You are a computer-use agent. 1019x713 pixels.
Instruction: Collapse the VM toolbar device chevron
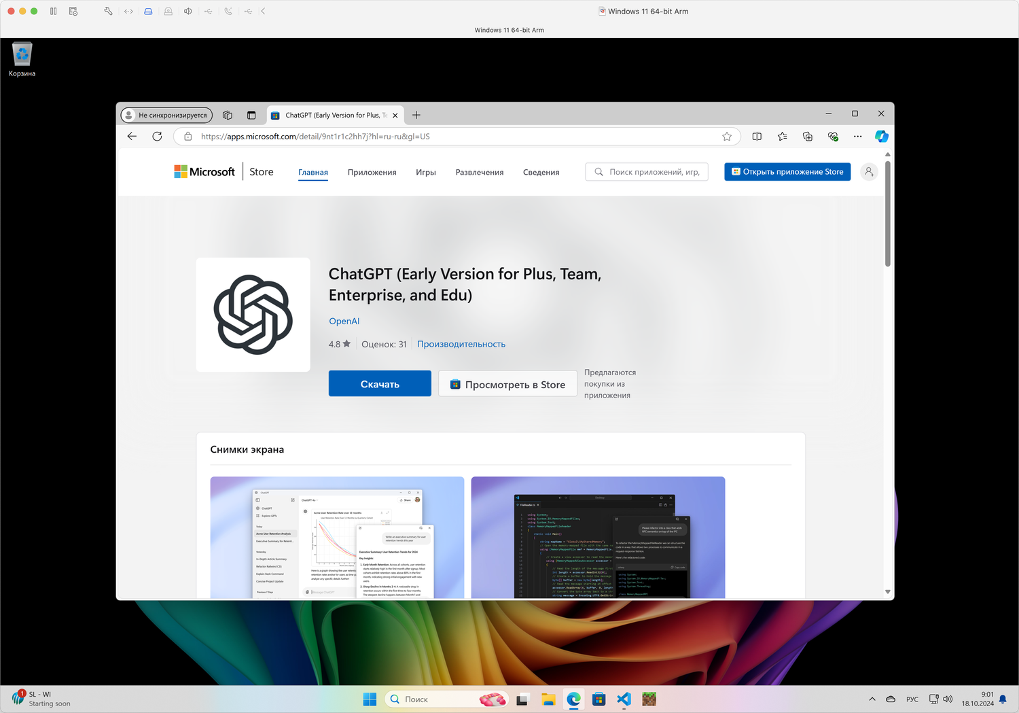coord(263,11)
